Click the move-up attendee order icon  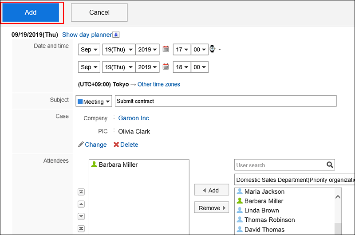[81, 204]
